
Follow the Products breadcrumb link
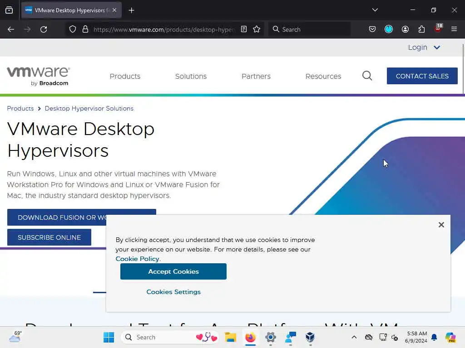click(x=20, y=108)
